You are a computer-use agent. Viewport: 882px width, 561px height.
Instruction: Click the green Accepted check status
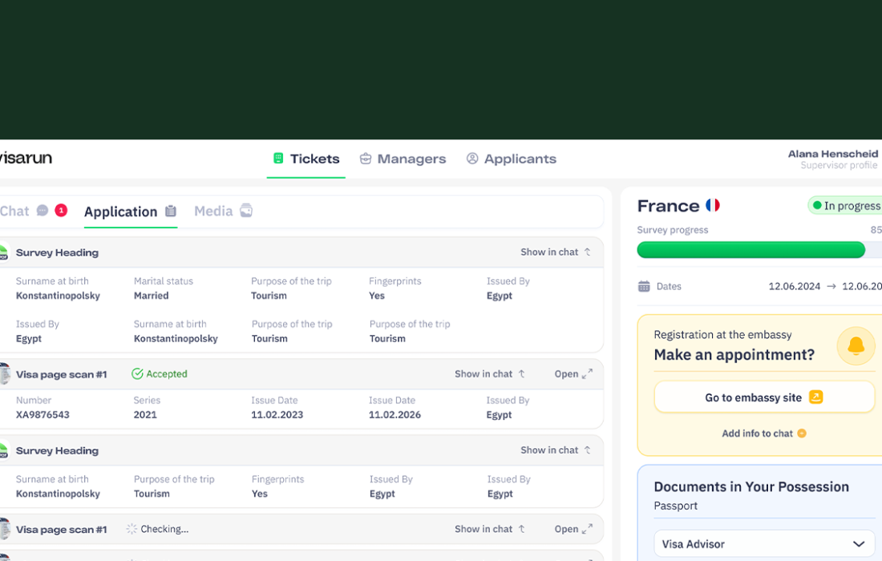[159, 374]
